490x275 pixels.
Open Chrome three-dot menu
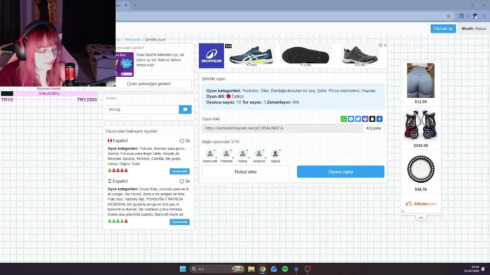484,16
